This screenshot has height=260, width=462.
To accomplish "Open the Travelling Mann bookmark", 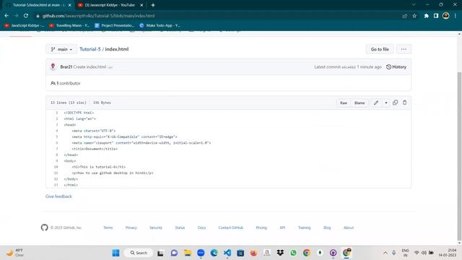I will 69,25.
